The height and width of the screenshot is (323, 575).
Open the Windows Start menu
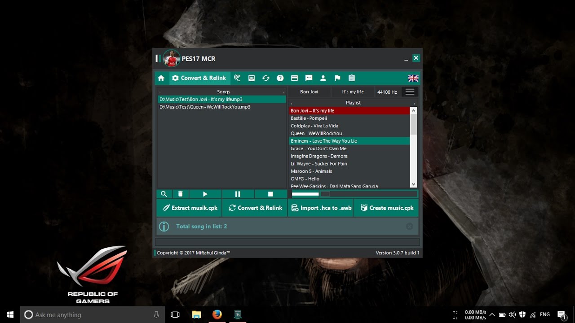pos(10,314)
